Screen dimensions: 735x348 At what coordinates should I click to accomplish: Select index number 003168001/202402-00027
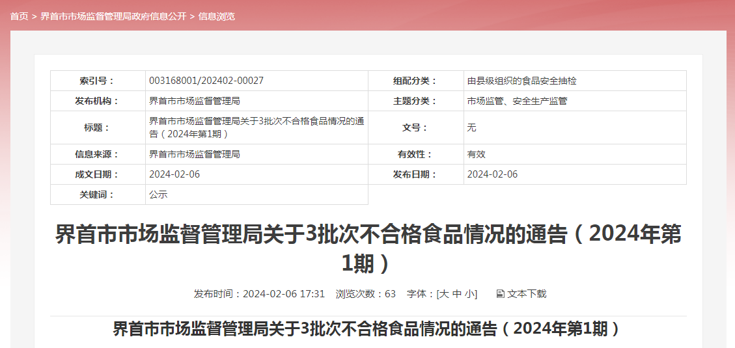[x=206, y=81]
